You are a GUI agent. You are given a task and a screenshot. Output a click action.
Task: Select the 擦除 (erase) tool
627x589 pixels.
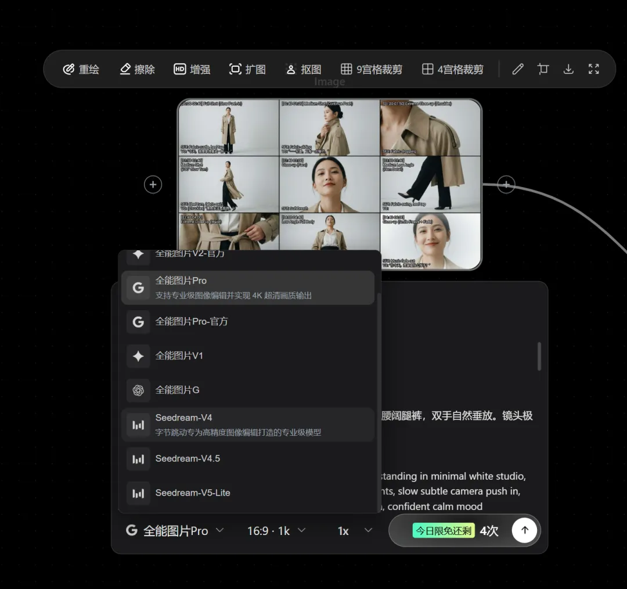(137, 69)
